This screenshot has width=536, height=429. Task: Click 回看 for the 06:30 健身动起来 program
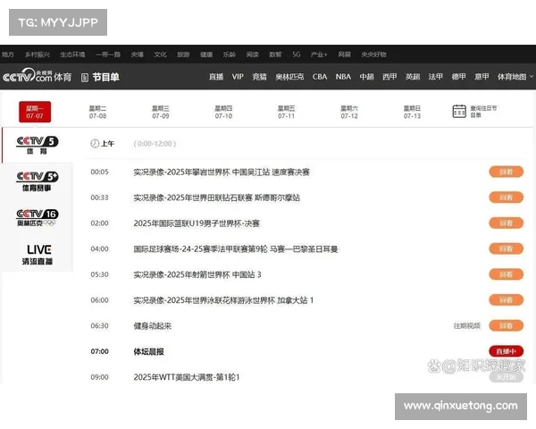(x=506, y=325)
